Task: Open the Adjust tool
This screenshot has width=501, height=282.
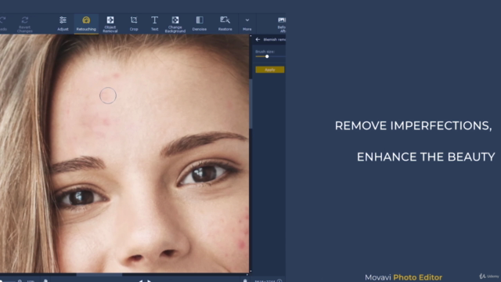Action: tap(63, 23)
